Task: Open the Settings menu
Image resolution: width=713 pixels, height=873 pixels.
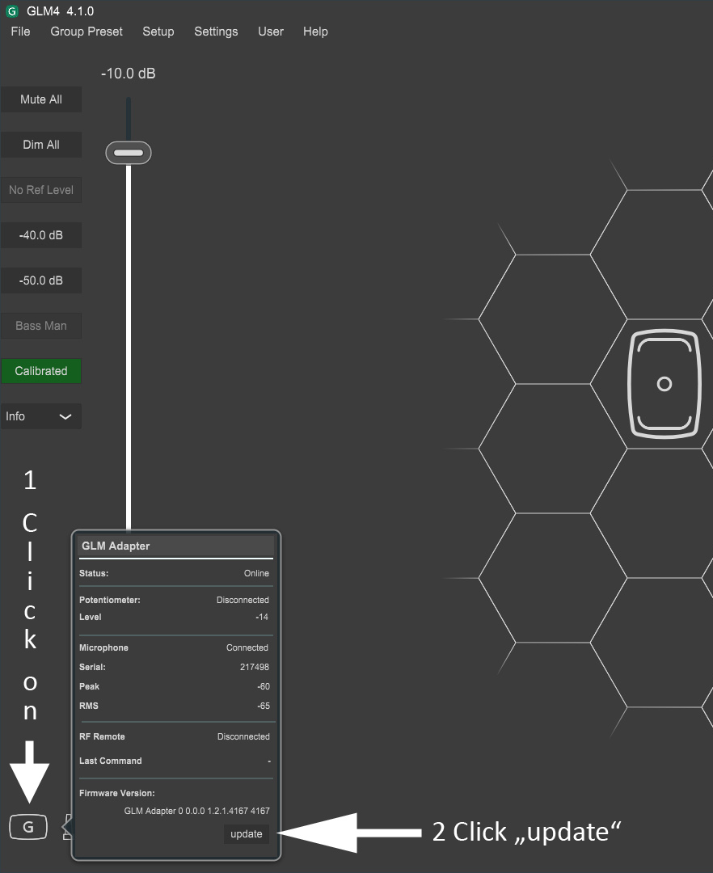Action: pos(216,32)
